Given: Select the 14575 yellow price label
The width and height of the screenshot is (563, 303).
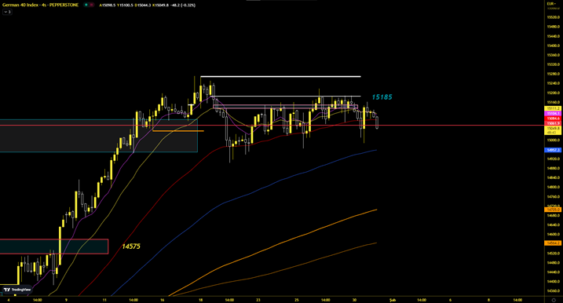Looking at the screenshot, I should click(131, 246).
